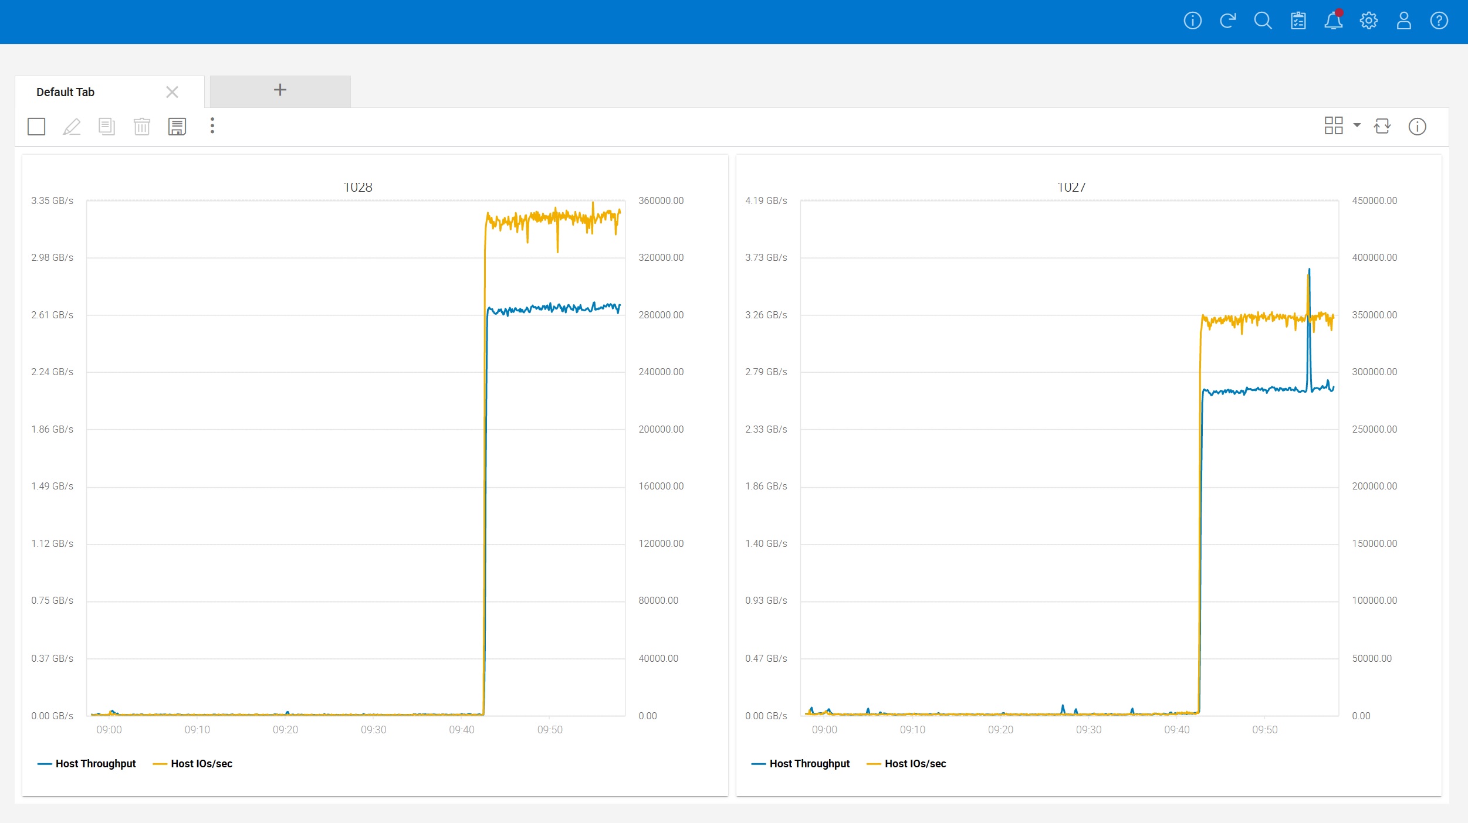
Task: Click the refresh icon in header bar
Action: (1227, 21)
